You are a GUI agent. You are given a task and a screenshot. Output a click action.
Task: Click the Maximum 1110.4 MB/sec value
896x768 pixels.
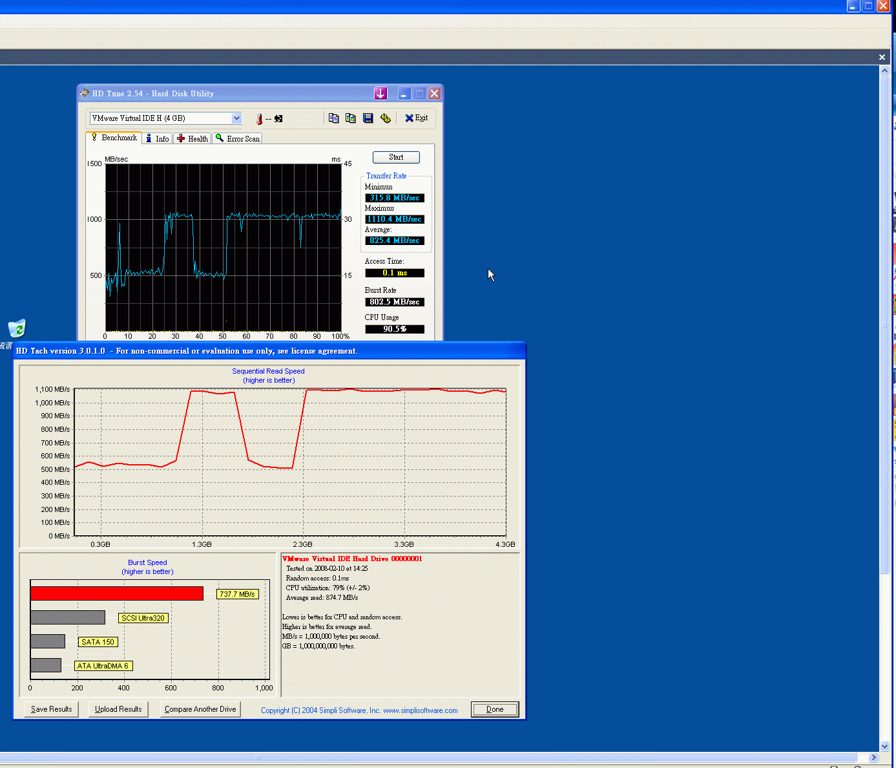(395, 219)
